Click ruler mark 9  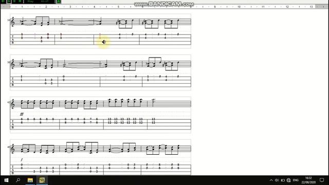pyautogui.click(x=215, y=7)
